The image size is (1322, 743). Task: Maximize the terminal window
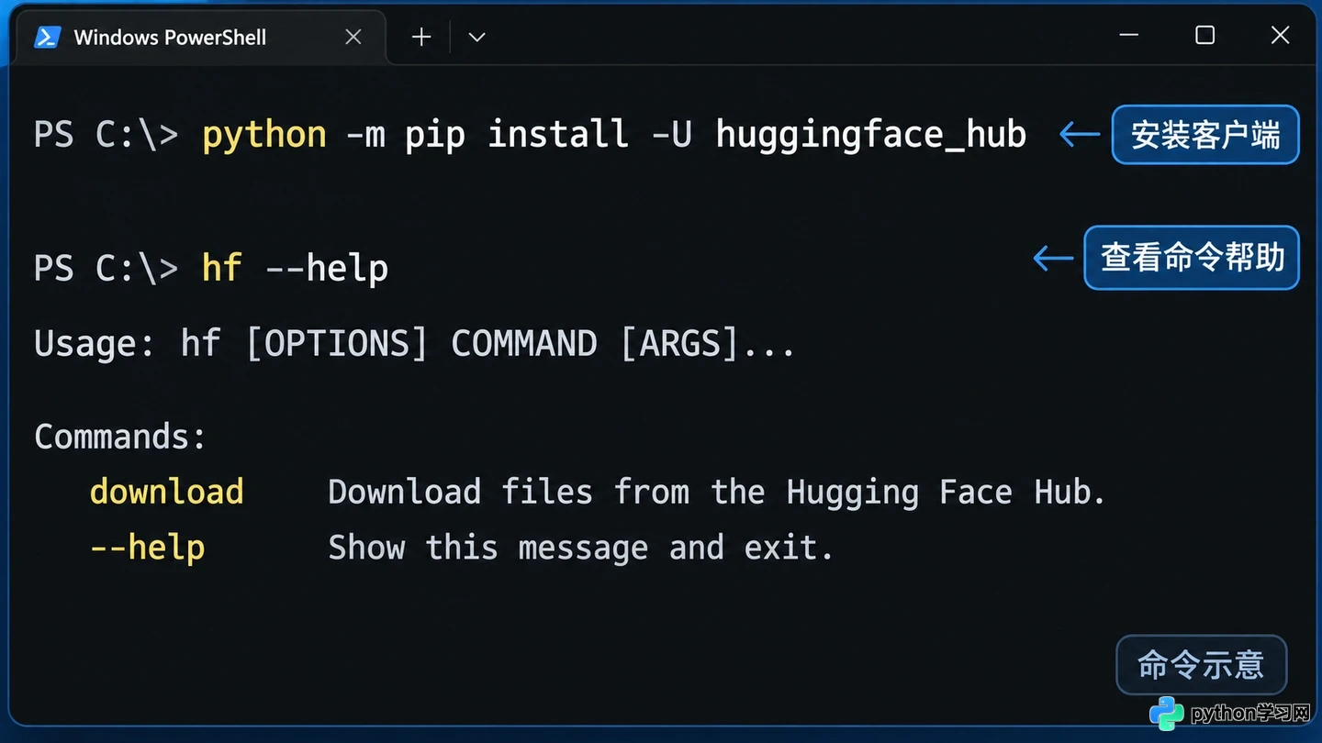(x=1205, y=36)
